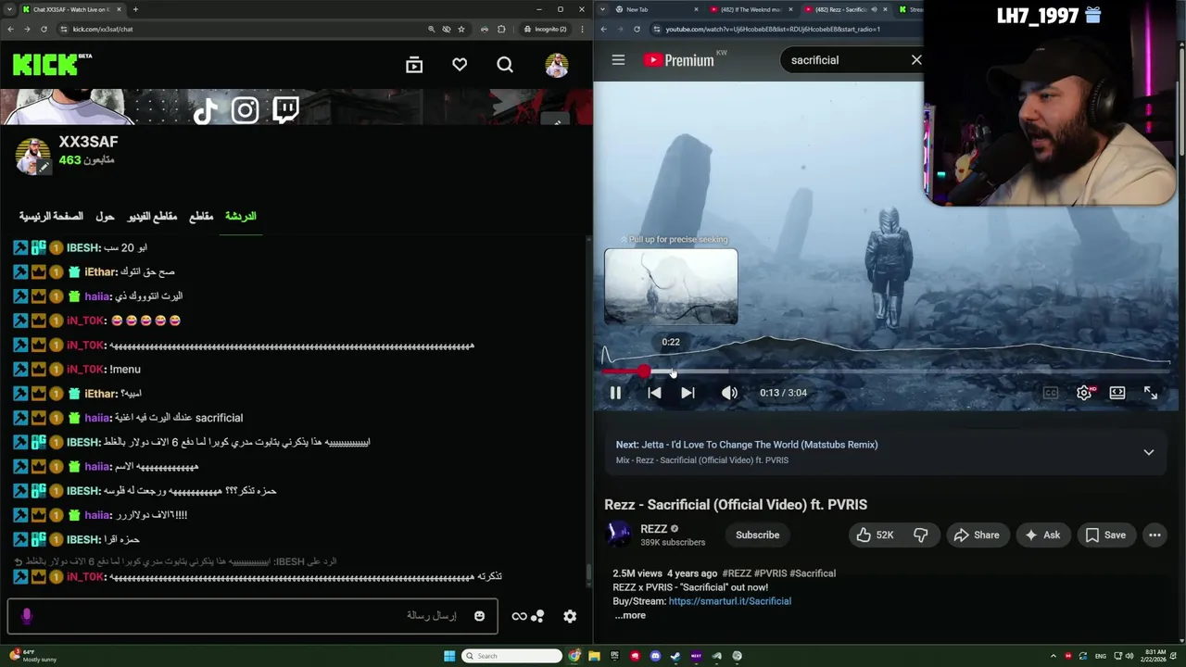Click the #REZZ hashtag link
The width and height of the screenshot is (1186, 667).
[737, 573]
